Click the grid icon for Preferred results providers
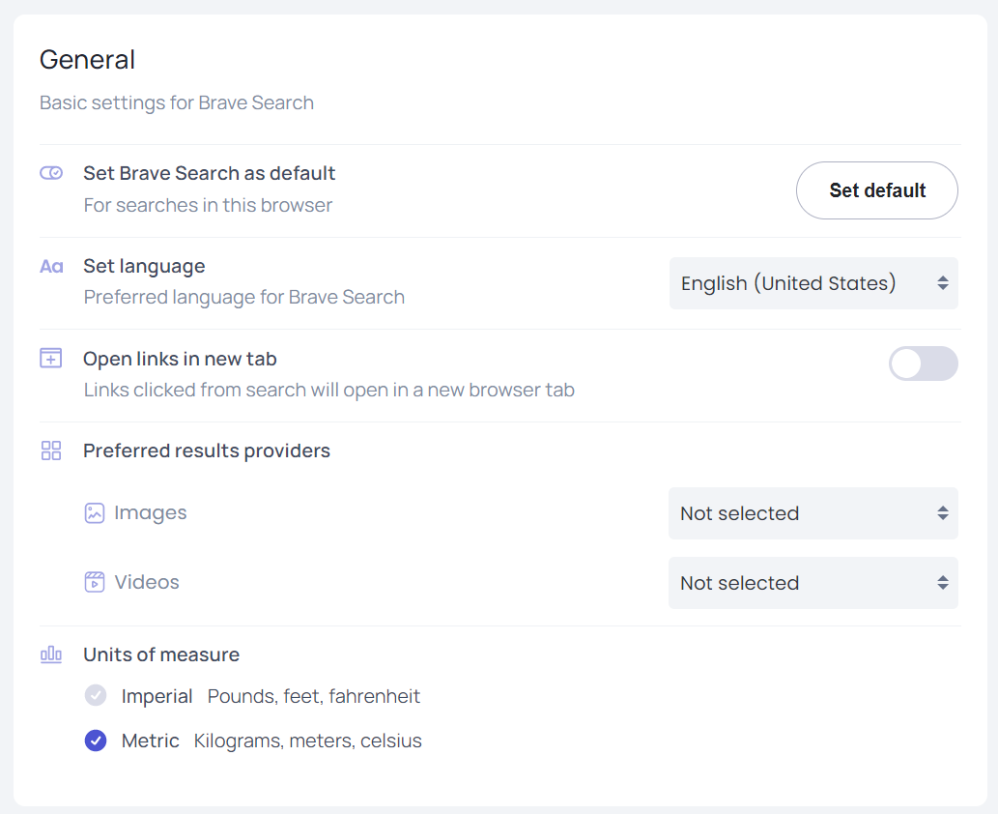 pos(51,451)
